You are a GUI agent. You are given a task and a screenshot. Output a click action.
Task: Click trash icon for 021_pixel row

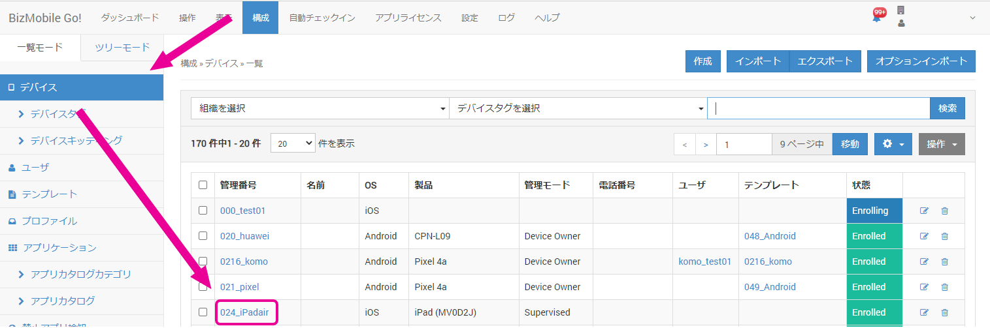click(944, 287)
